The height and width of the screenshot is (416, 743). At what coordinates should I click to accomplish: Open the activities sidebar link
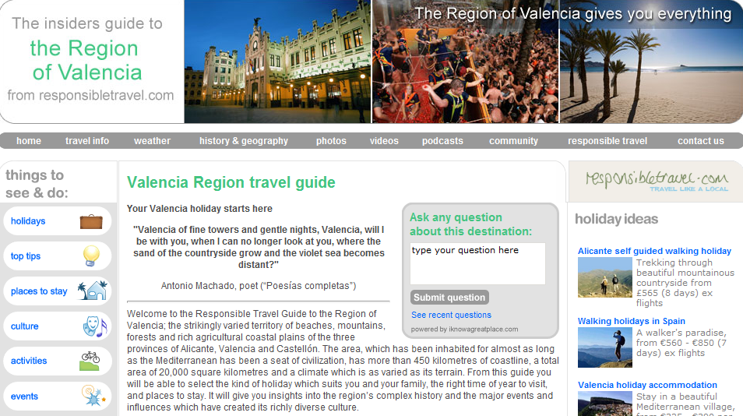tap(29, 361)
